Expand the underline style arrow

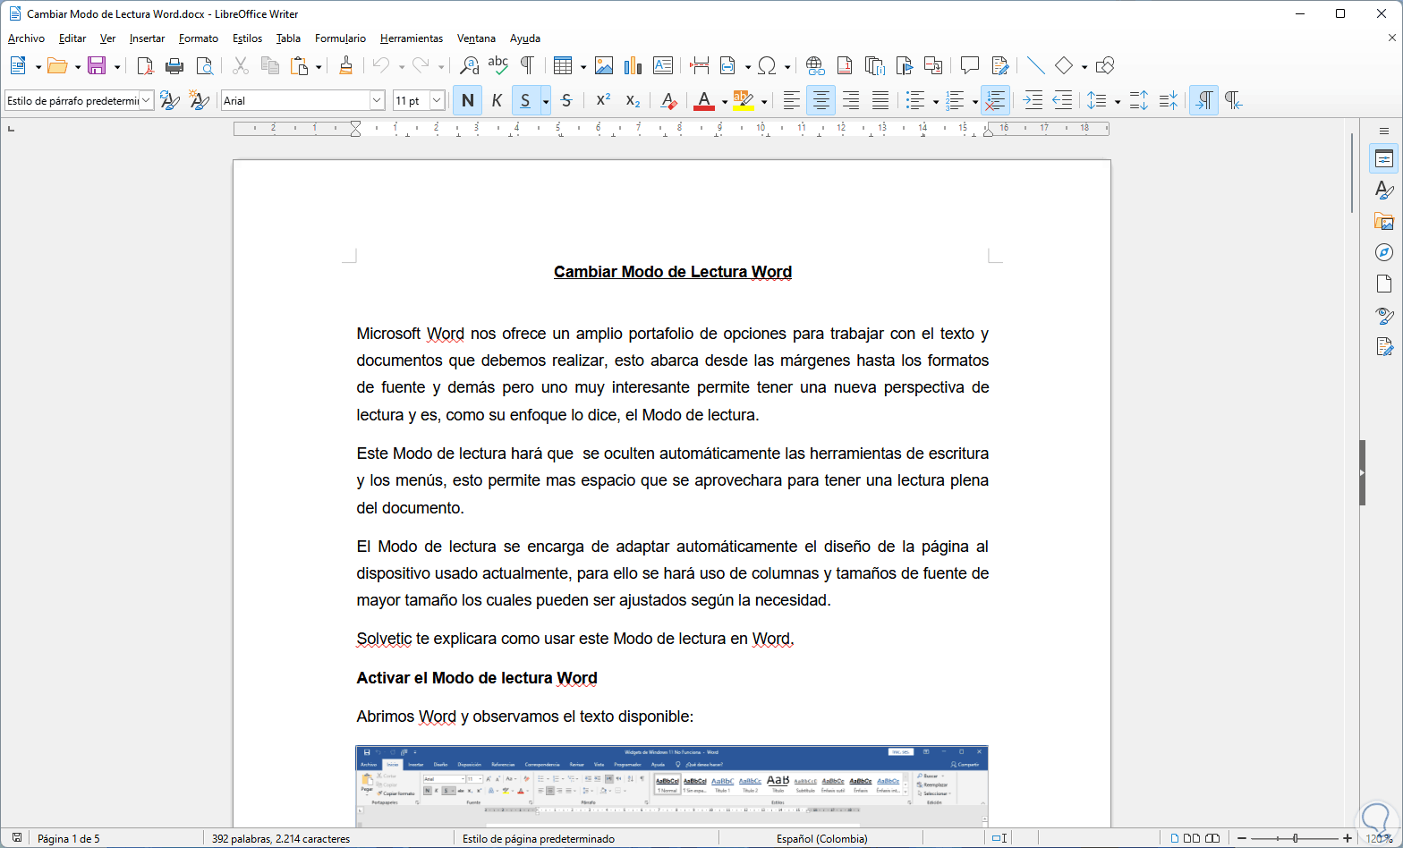tap(545, 101)
